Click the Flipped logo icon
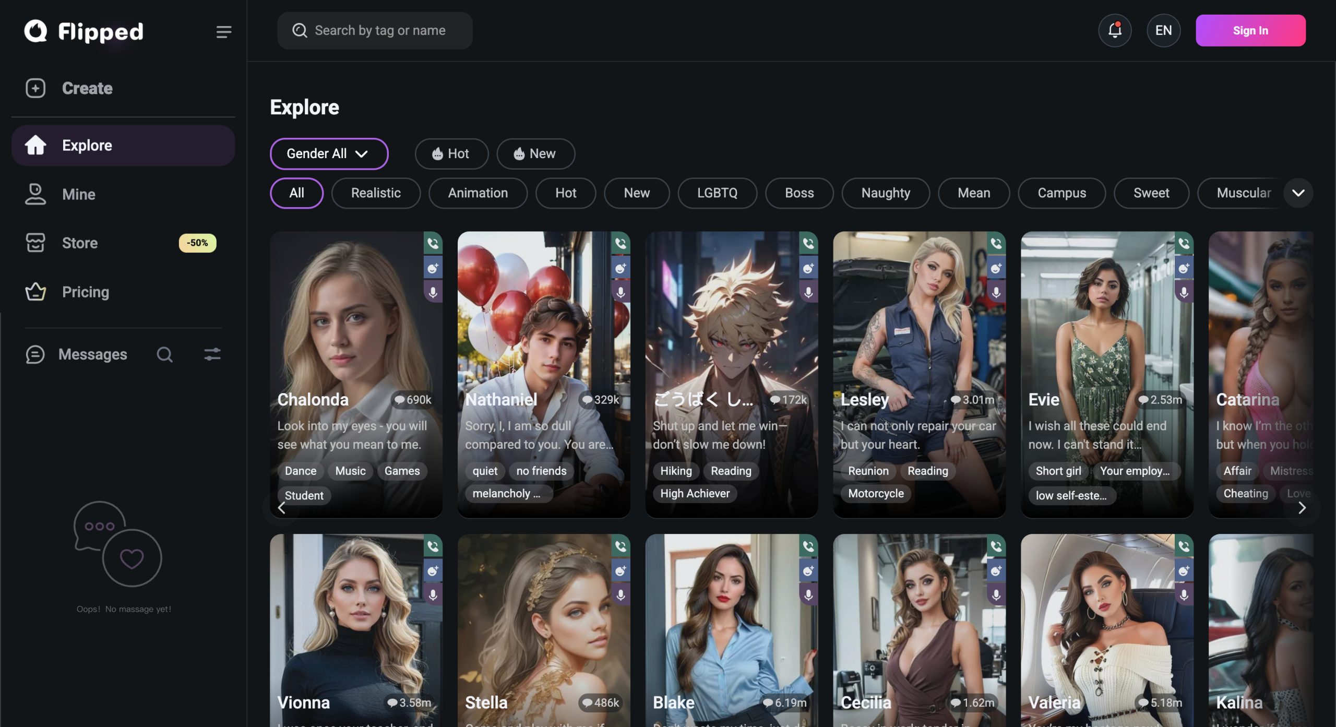Image resolution: width=1336 pixels, height=727 pixels. [35, 31]
